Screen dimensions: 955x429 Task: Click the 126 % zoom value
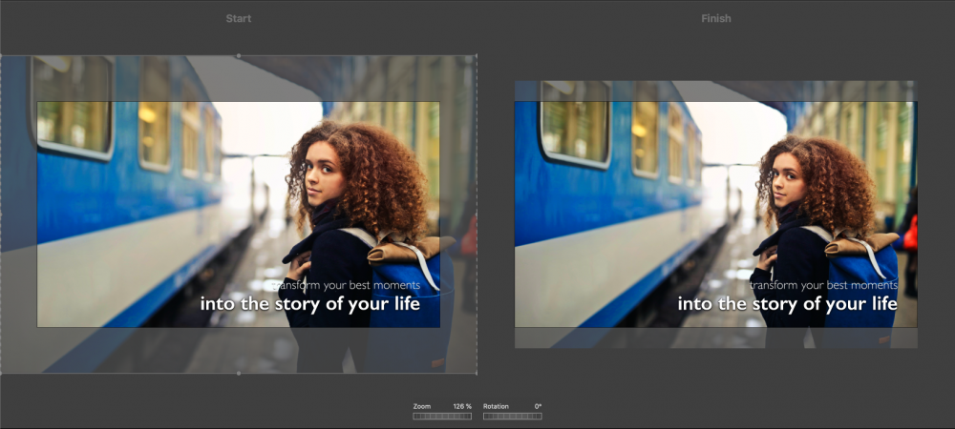click(461, 406)
